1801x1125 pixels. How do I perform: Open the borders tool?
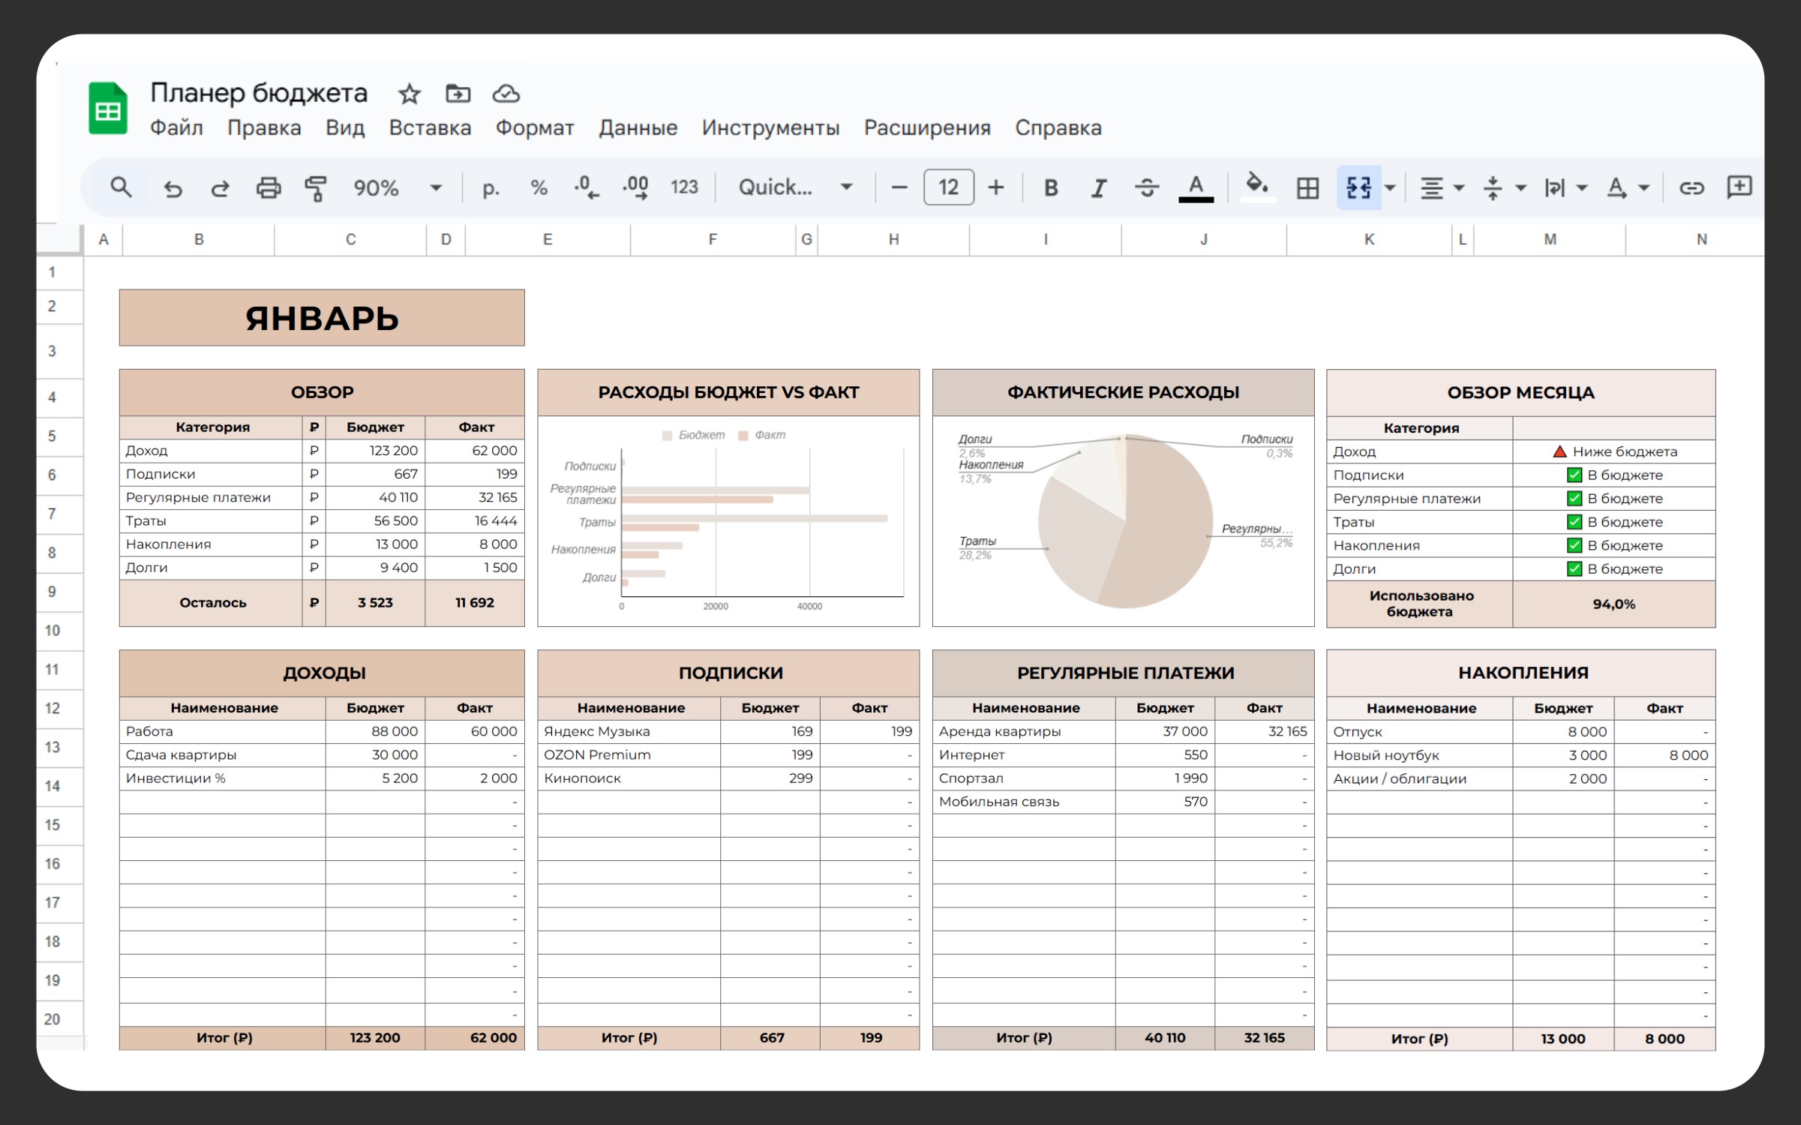[1307, 187]
